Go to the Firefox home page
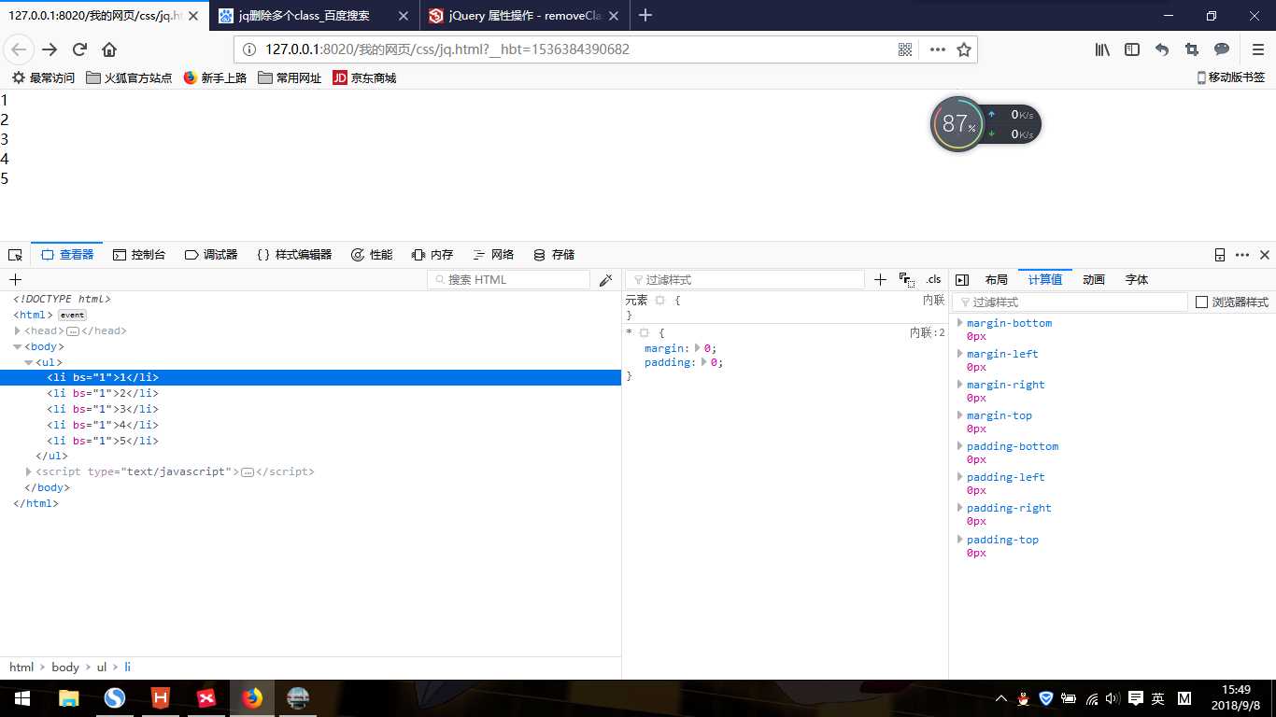1276x717 pixels. (109, 49)
